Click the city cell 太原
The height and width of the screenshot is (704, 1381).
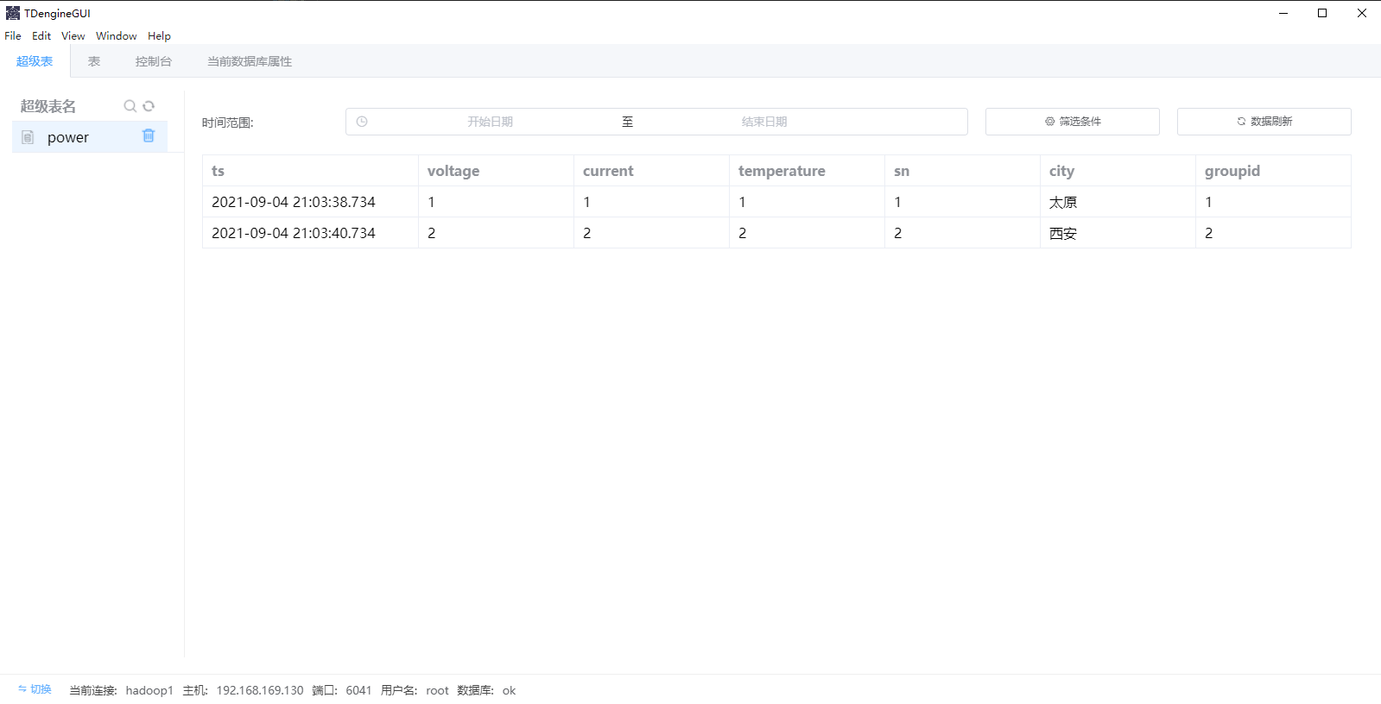tap(1063, 202)
